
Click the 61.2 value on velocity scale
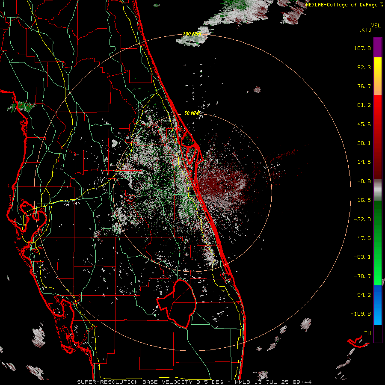364,105
